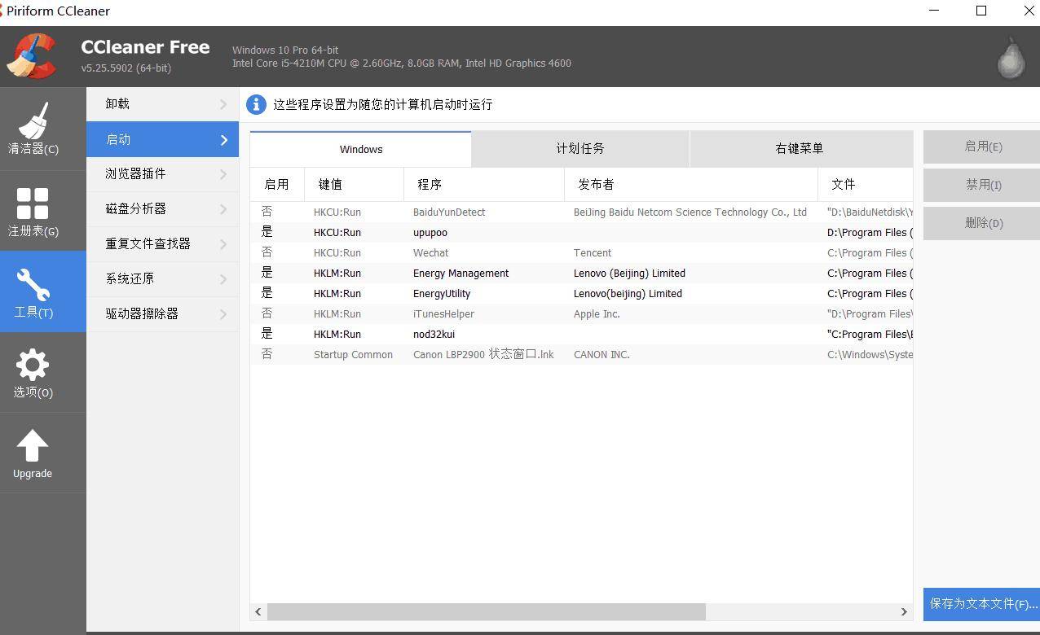Maximize the CCleaner window

point(981,11)
